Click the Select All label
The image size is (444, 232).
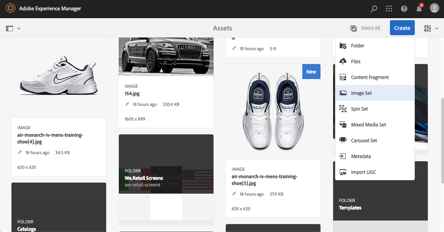[x=370, y=28]
